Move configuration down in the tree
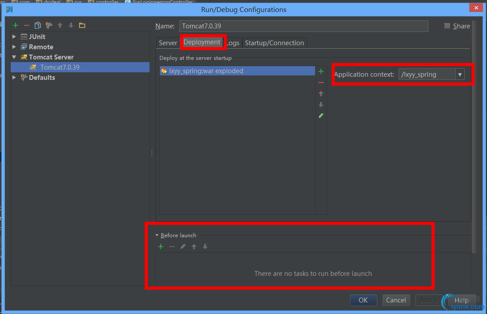Screen dimensions: 487x314 click(x=71, y=25)
